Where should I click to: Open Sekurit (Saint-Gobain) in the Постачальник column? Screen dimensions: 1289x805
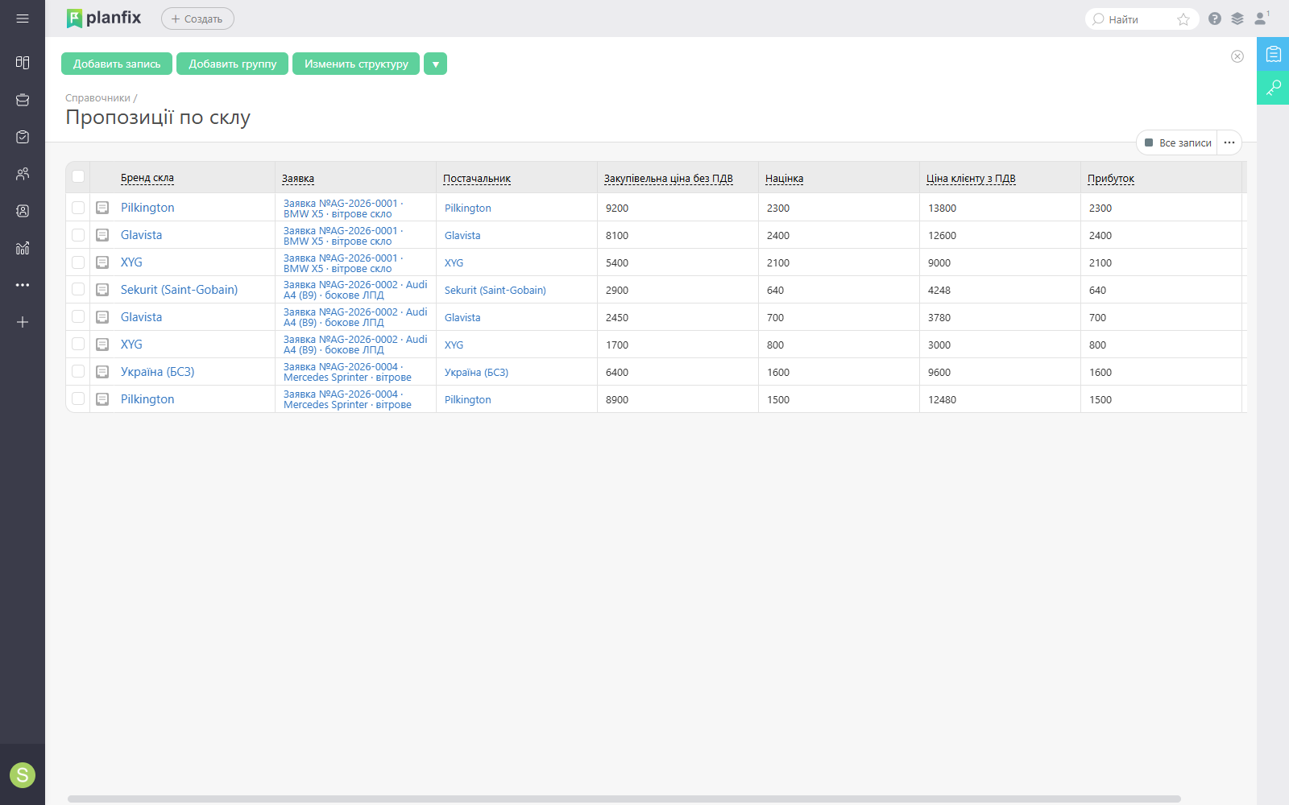tap(495, 291)
